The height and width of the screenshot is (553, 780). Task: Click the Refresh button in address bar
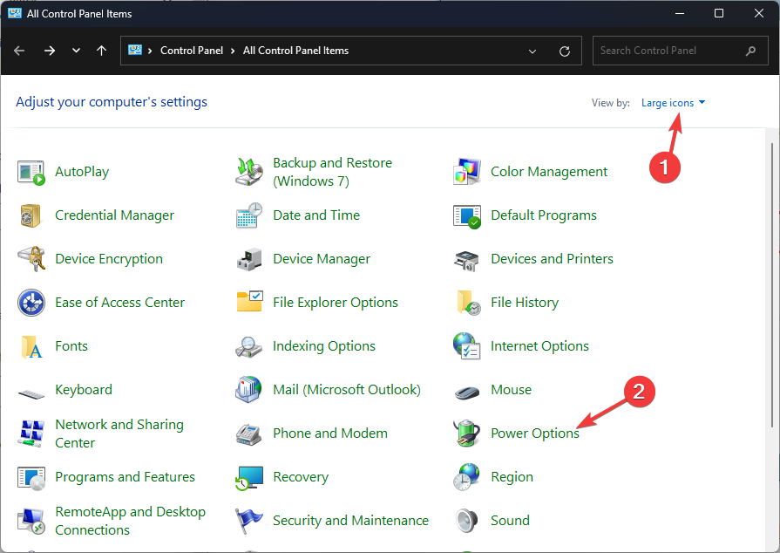click(565, 51)
